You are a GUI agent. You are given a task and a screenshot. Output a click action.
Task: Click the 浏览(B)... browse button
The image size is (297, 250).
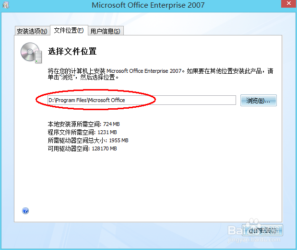click(258, 100)
